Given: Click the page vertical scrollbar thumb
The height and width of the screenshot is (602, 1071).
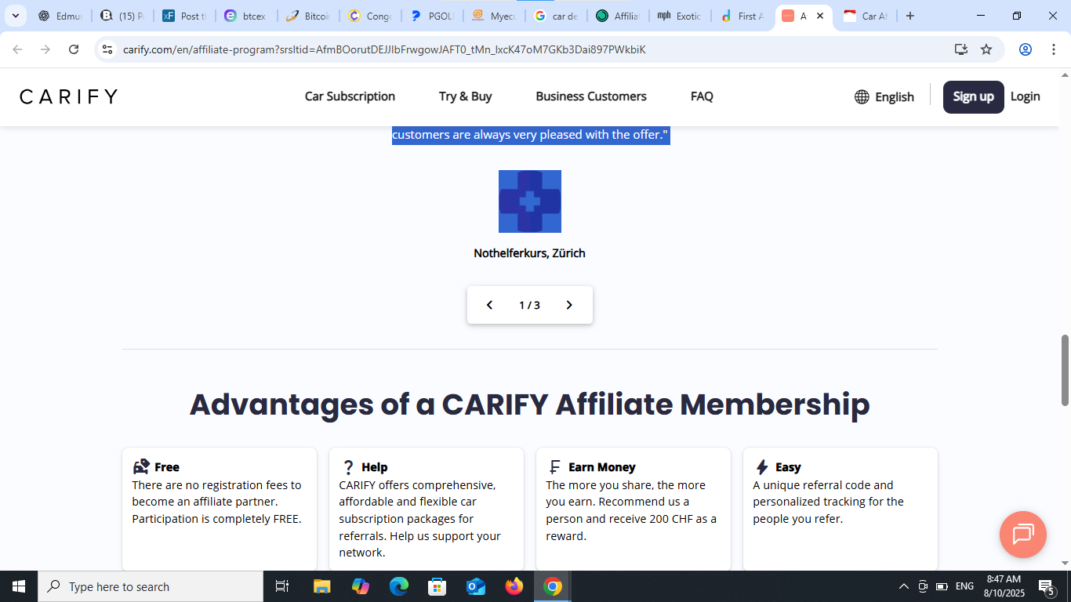Looking at the screenshot, I should (1065, 370).
